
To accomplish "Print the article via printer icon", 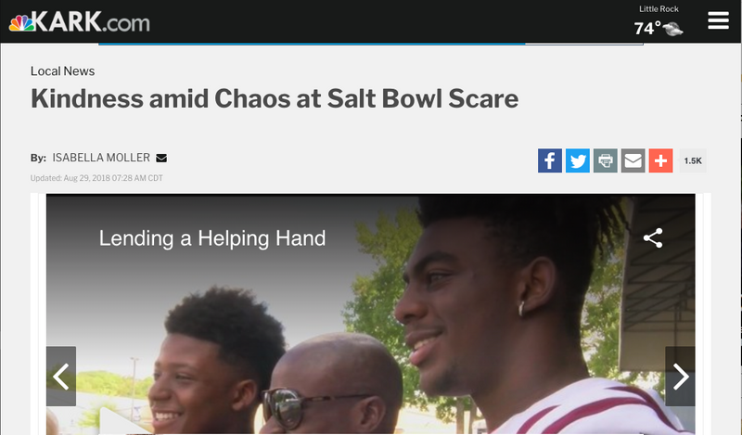I will 606,160.
